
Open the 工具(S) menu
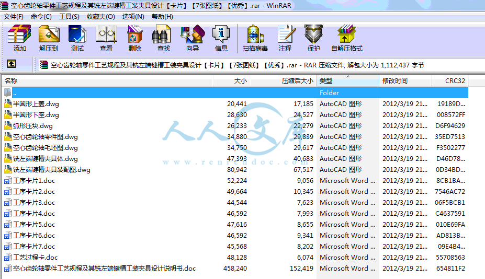pyautogui.click(x=69, y=17)
